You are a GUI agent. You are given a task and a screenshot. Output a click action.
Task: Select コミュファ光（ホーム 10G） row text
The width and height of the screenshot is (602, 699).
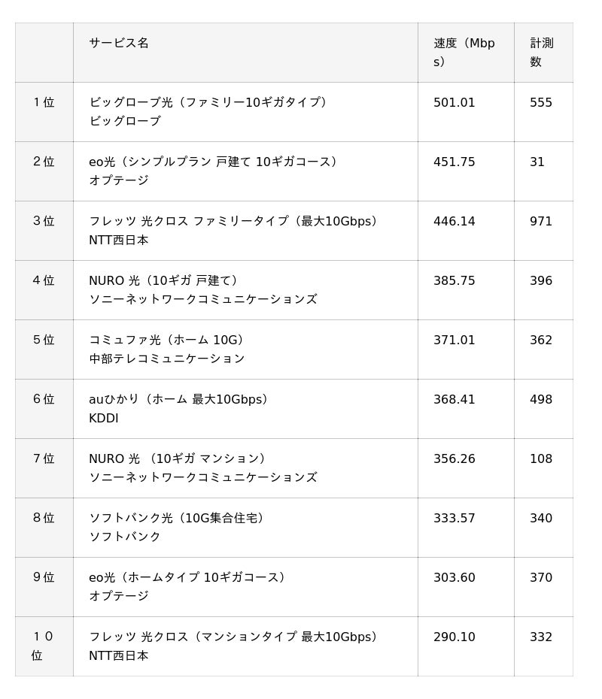168,340
